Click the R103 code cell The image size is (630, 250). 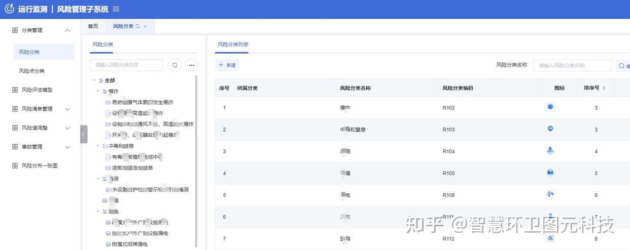coord(448,130)
